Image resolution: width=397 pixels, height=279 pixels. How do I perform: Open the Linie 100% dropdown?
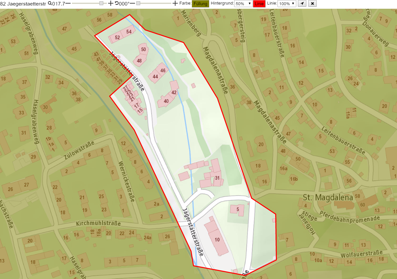(x=287, y=4)
